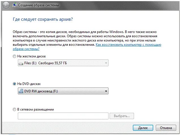This screenshot has height=135, width=181.
Task: Select the "На DVD-дисках" radio button
Action: click(x=15, y=84)
